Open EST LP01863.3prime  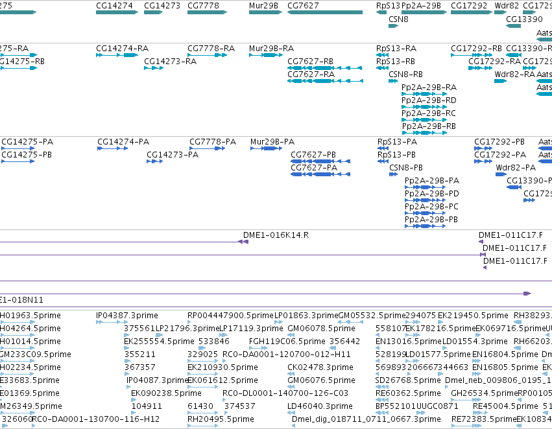[306, 316]
